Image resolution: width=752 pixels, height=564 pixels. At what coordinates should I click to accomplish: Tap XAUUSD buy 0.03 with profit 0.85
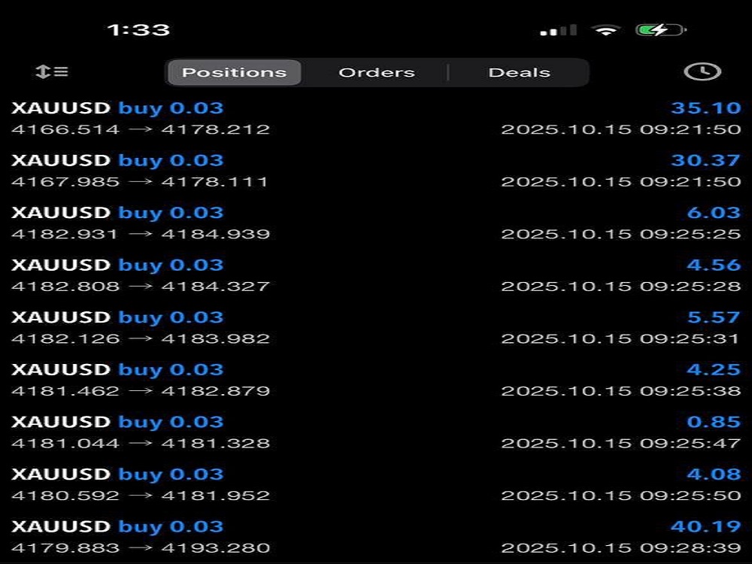coord(117,422)
